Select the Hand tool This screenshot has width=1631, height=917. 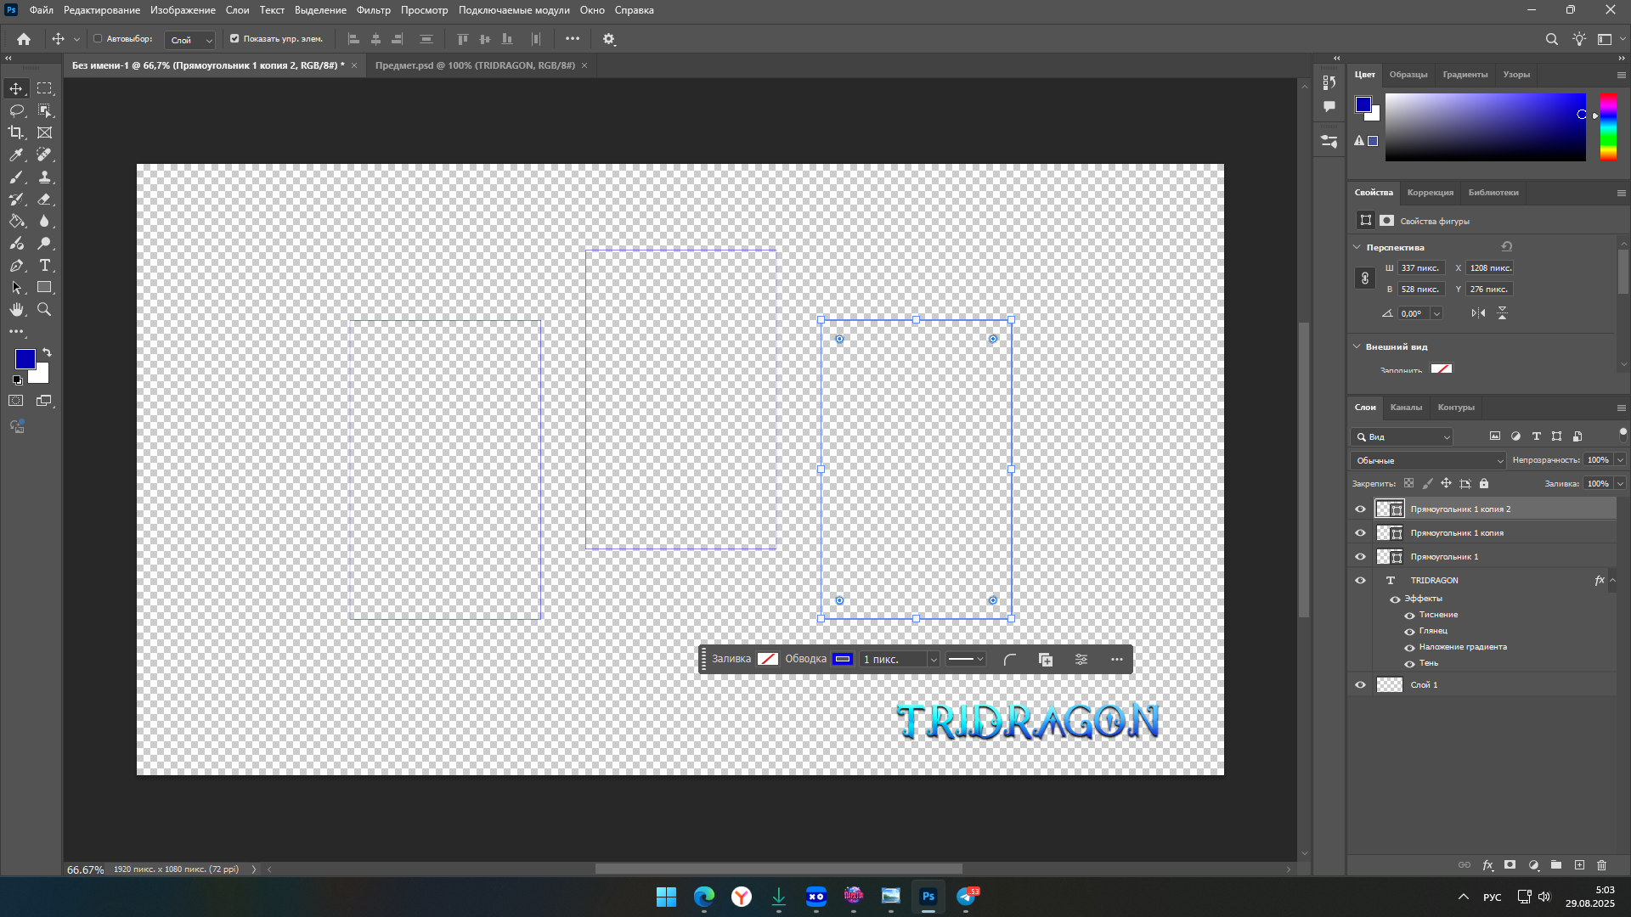click(16, 310)
